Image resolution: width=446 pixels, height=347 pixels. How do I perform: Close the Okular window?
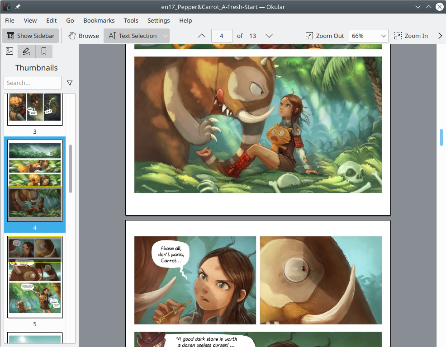(x=440, y=7)
